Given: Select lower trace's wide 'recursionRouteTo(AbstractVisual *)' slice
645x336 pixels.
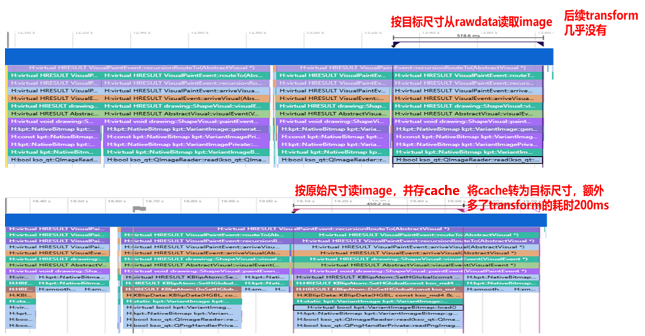Looking at the screenshot, I should click(331, 229).
